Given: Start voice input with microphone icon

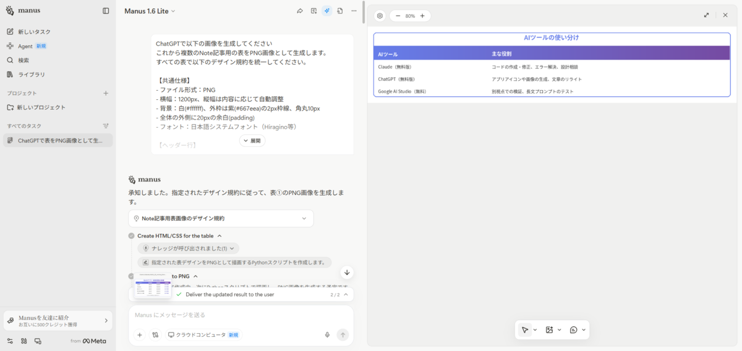Looking at the screenshot, I should pyautogui.click(x=327, y=335).
